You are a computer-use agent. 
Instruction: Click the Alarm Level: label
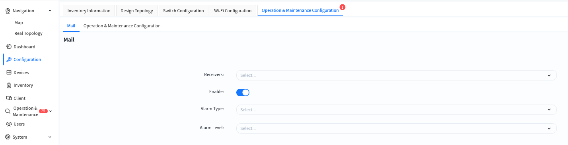tap(212, 128)
